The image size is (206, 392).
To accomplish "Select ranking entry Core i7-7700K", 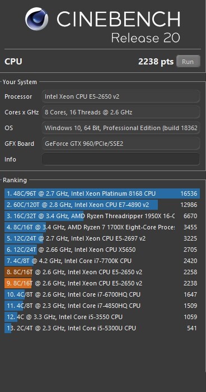I will [x=102, y=261].
